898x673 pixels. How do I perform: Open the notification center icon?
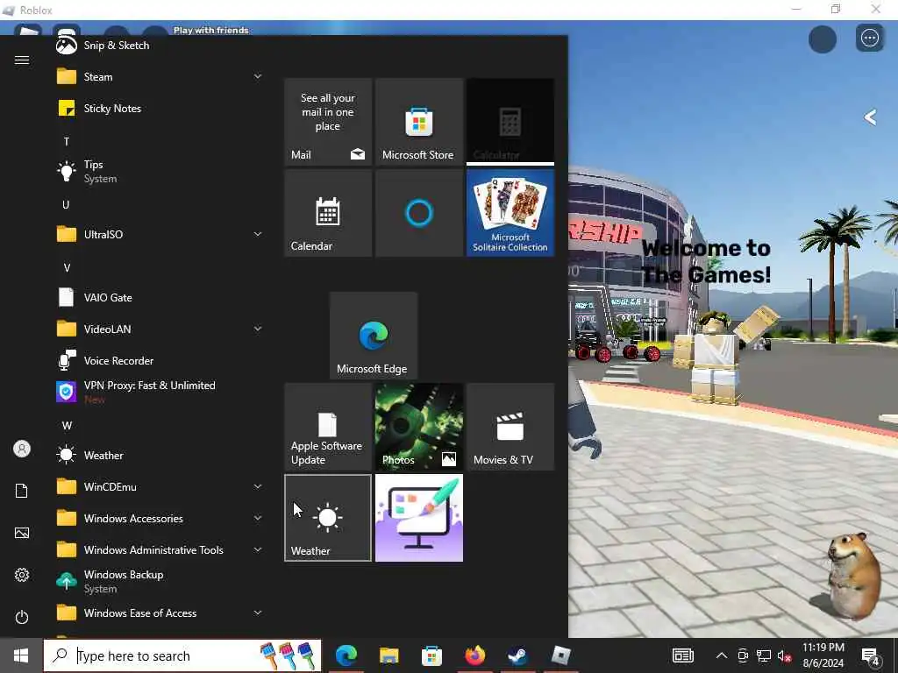pyautogui.click(x=871, y=655)
